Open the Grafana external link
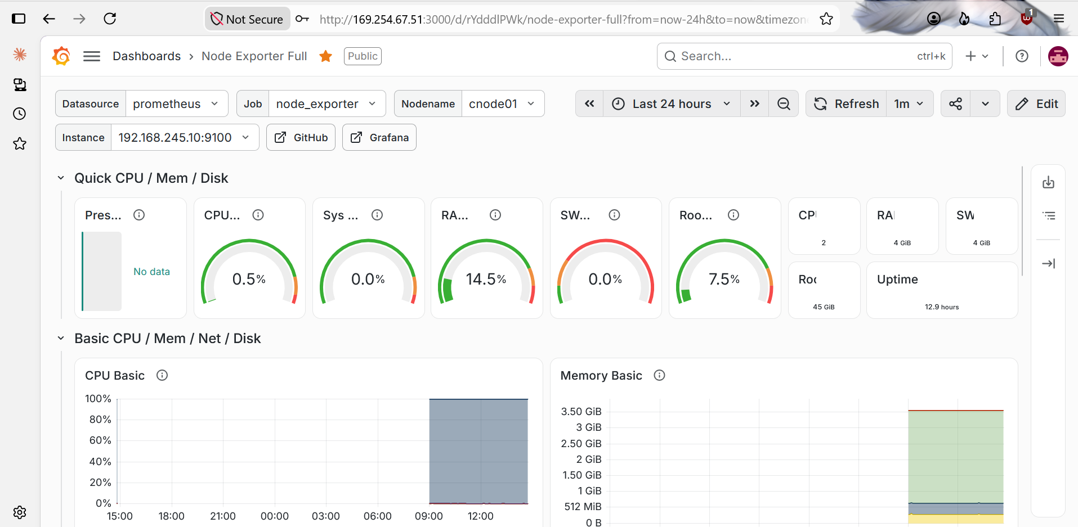Viewport: 1078px width, 527px height. click(x=379, y=137)
